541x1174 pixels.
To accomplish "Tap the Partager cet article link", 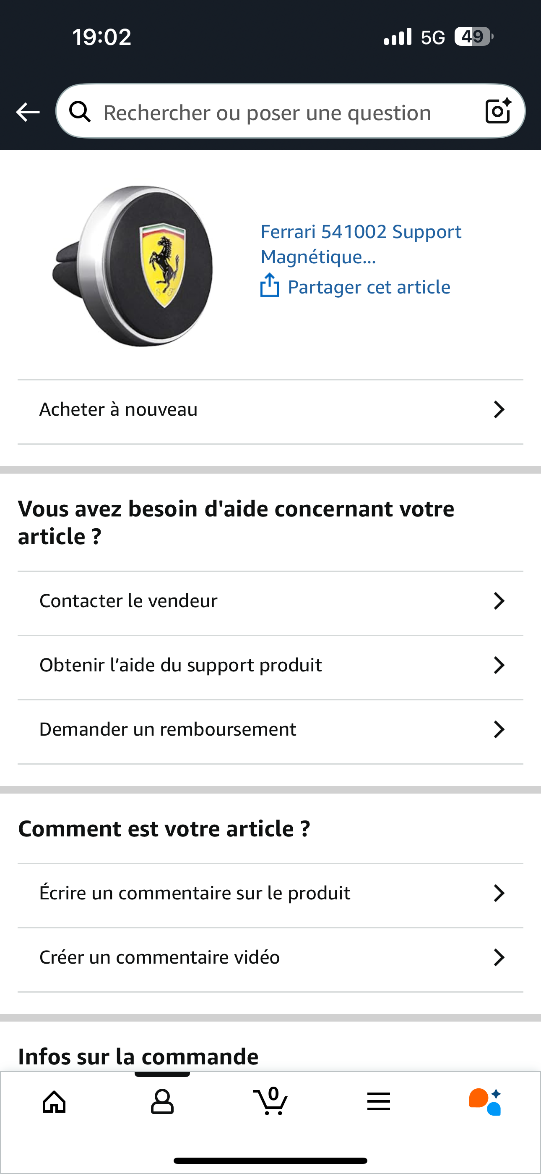I will (369, 287).
